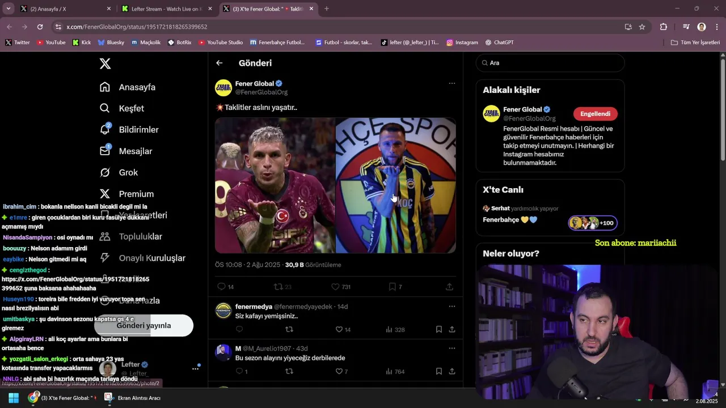Switch to Lefter Stream Kick tab
Viewport: 726px width, 408px height.
pyautogui.click(x=166, y=8)
